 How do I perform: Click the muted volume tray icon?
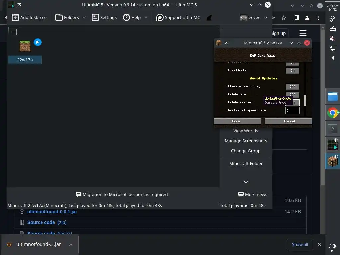pyautogui.click(x=333, y=39)
